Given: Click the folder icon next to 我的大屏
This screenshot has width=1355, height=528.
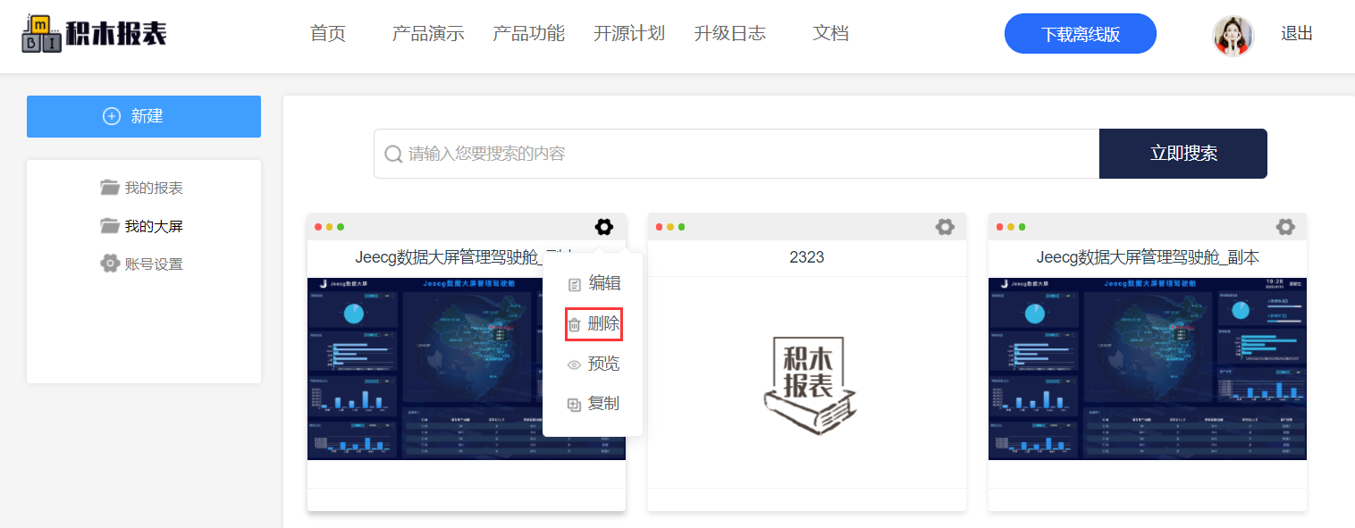Looking at the screenshot, I should [110, 225].
